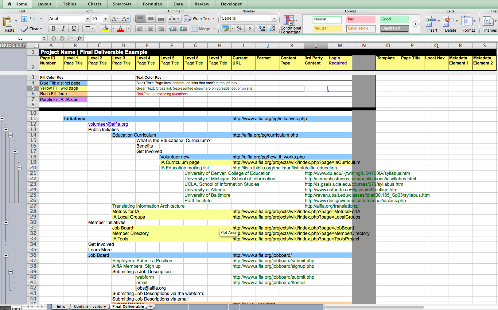The image size is (498, 310).
Task: Collapse the outline group at row 36
Action: click(6, 255)
